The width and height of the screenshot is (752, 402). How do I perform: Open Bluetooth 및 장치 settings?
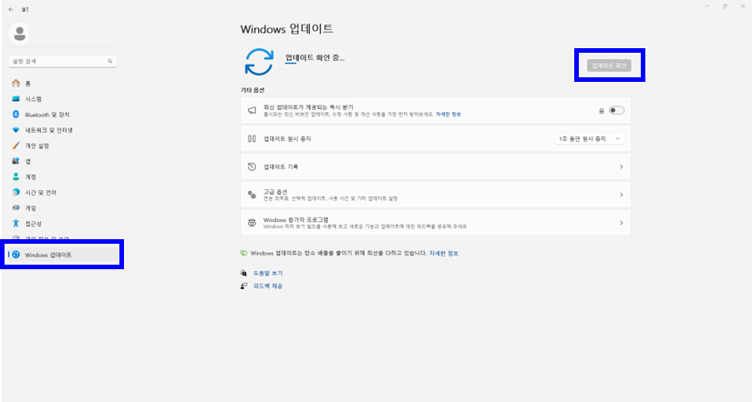coord(46,115)
